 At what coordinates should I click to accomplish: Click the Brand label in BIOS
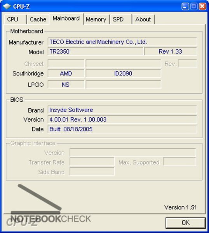[36, 110]
